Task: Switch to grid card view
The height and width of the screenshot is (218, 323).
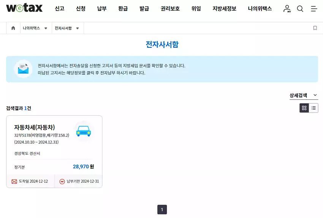Action: coord(304,108)
